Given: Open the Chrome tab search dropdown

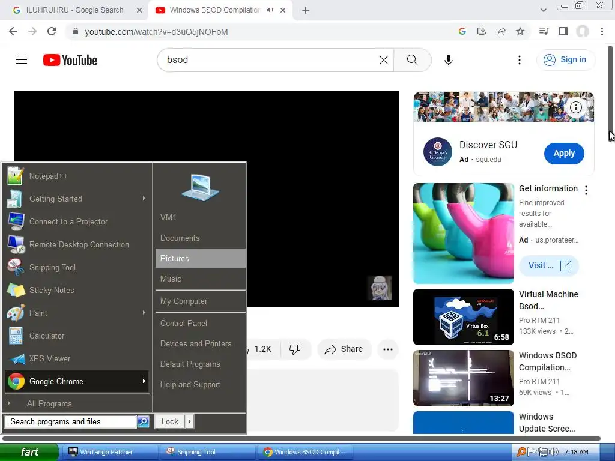Looking at the screenshot, I should (x=543, y=10).
